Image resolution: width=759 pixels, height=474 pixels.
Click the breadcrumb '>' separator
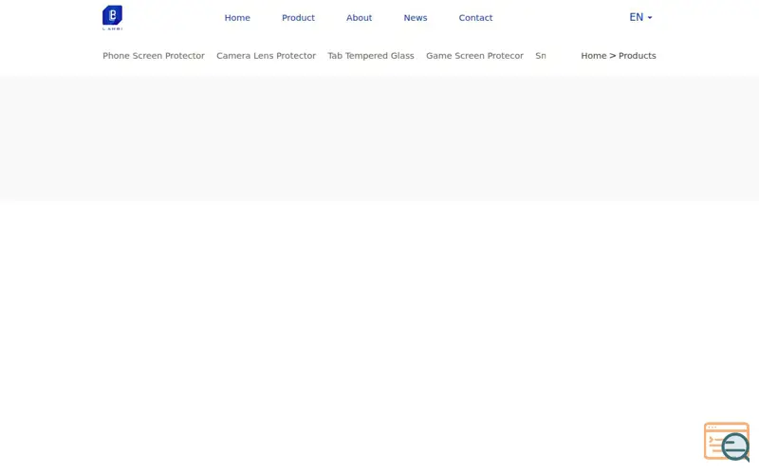tap(612, 56)
